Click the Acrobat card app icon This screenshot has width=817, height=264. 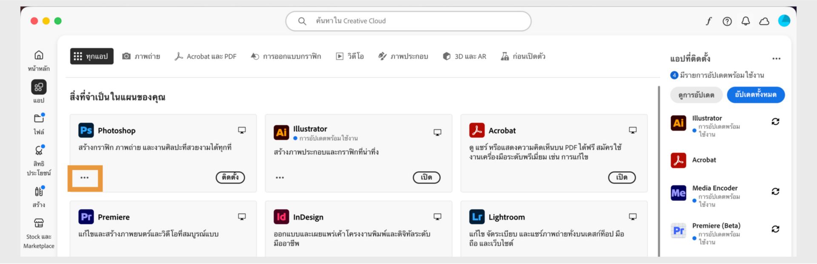pos(477,130)
